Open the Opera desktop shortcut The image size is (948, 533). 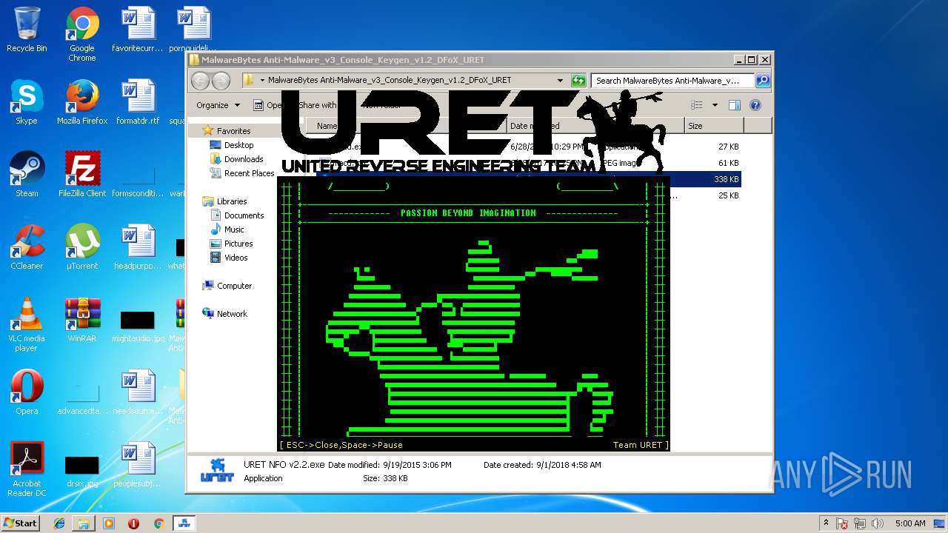[x=27, y=392]
